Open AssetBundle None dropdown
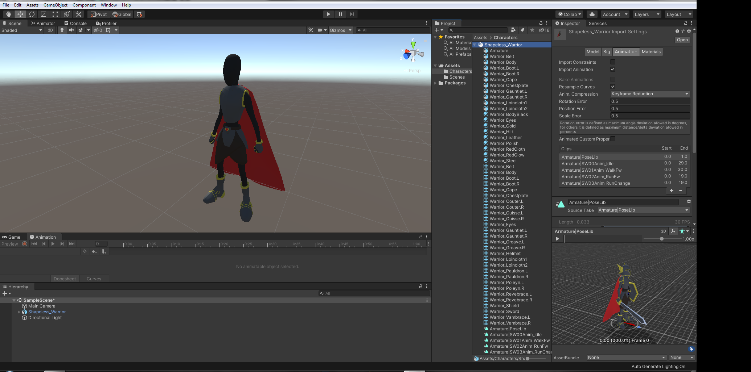Screen dimensions: 751x372 [627, 358]
